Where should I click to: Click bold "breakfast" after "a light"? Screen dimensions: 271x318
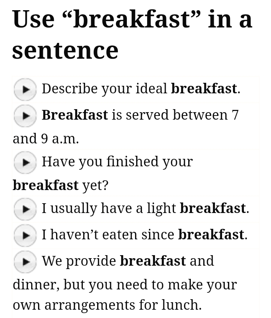tap(213, 208)
